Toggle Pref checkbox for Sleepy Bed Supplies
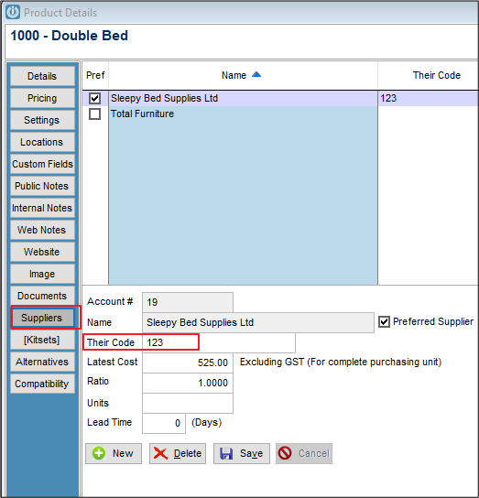479x498 pixels. point(94,98)
